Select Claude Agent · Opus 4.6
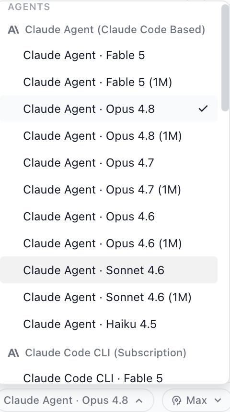 coord(109,217)
